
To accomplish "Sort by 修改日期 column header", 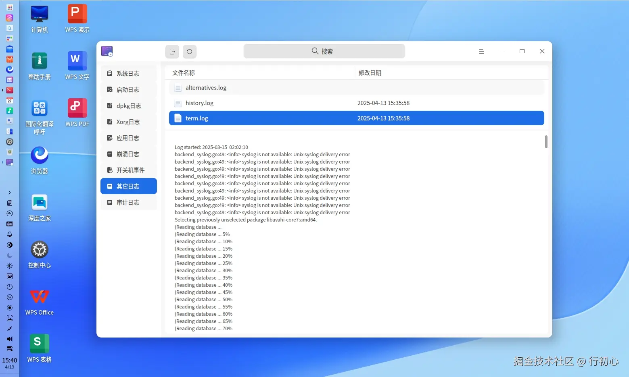I will pos(451,72).
